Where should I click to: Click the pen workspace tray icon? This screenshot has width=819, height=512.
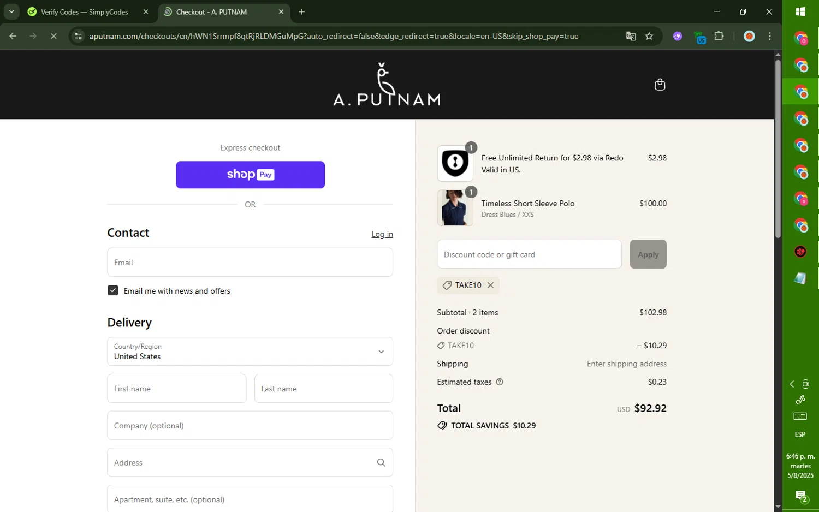tap(800, 400)
